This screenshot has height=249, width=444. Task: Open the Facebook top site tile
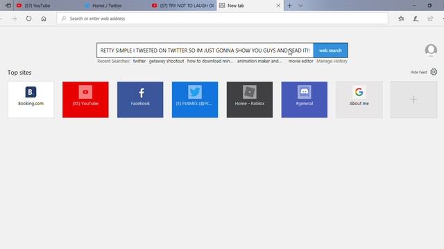[140, 100]
